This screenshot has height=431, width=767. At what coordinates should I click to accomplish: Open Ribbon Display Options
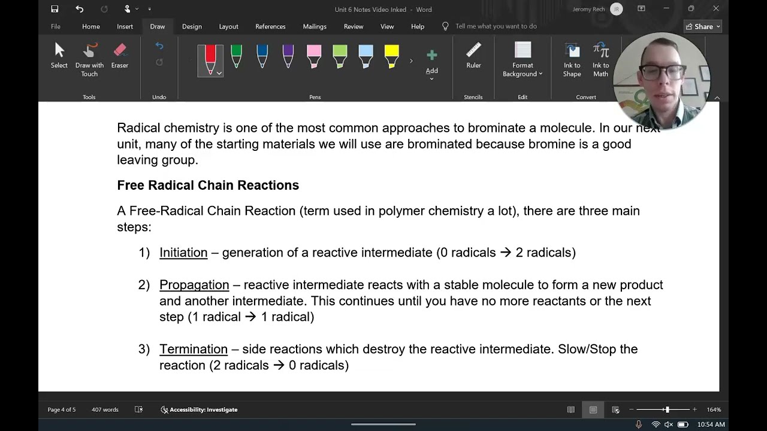click(641, 9)
